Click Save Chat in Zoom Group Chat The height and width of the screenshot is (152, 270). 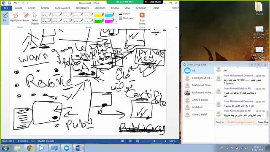(263, 122)
